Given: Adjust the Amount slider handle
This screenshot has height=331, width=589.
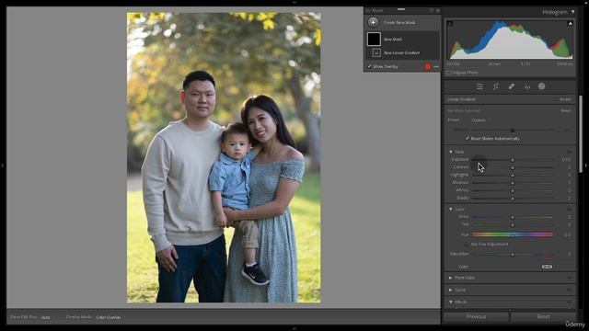Looking at the screenshot, I should (513, 130).
